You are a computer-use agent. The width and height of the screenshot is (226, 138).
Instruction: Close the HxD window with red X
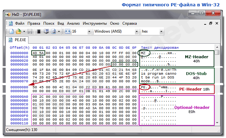(213, 13)
